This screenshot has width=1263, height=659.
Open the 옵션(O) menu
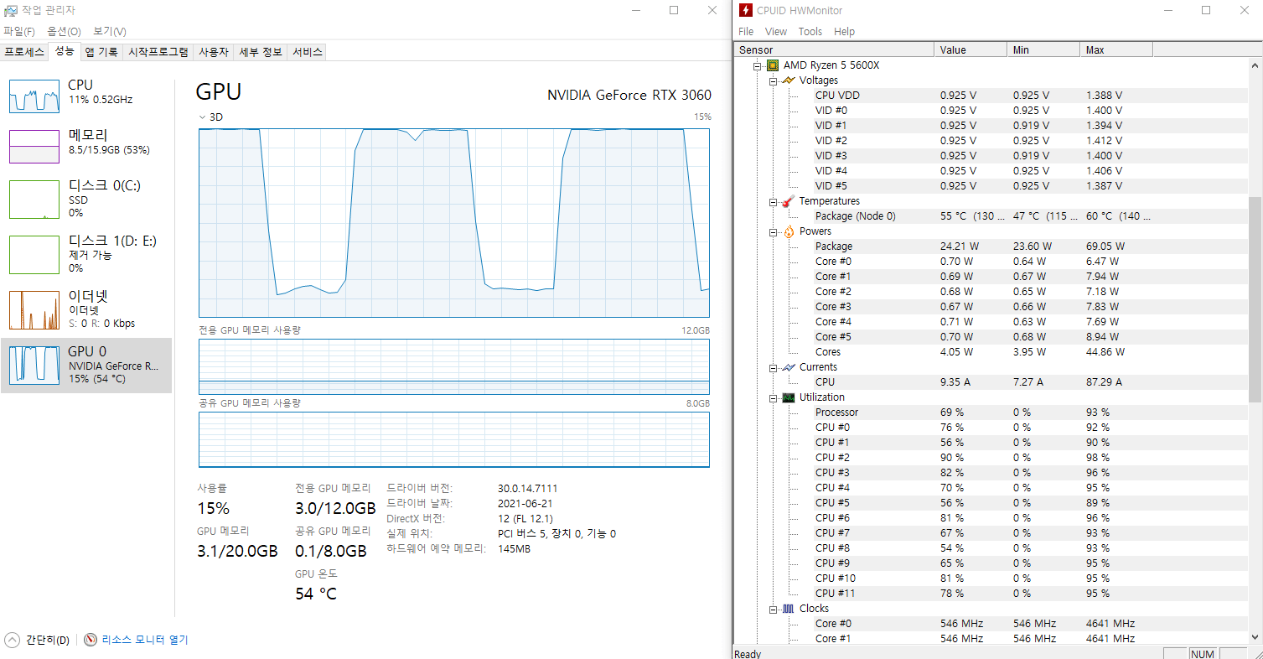pos(64,31)
